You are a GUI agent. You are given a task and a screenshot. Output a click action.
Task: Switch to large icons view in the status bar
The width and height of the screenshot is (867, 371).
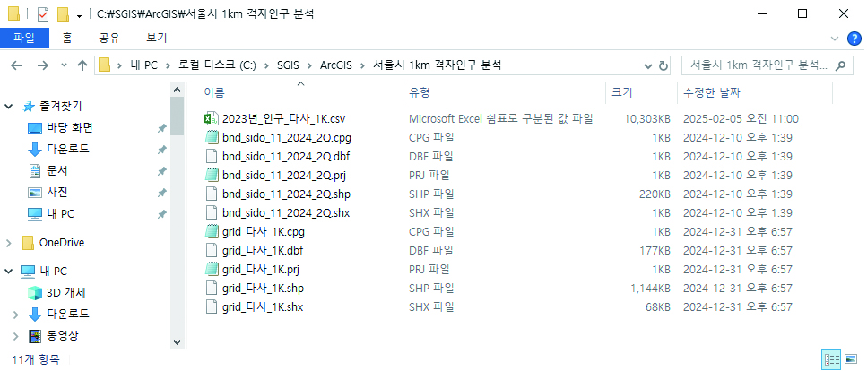(x=850, y=359)
